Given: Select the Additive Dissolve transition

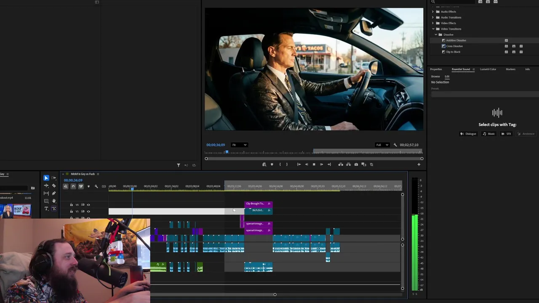Looking at the screenshot, I should [x=456, y=40].
